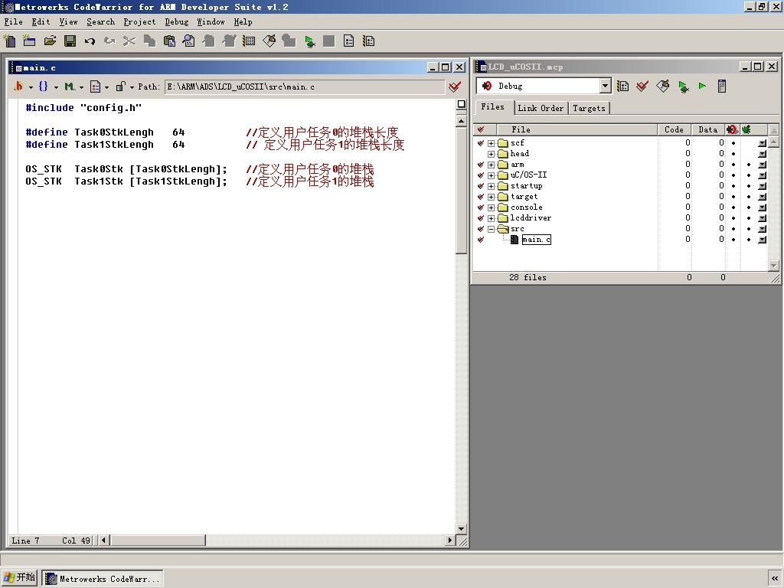
Task: Click the last striped settings icon in main toolbar
Action: pos(369,41)
